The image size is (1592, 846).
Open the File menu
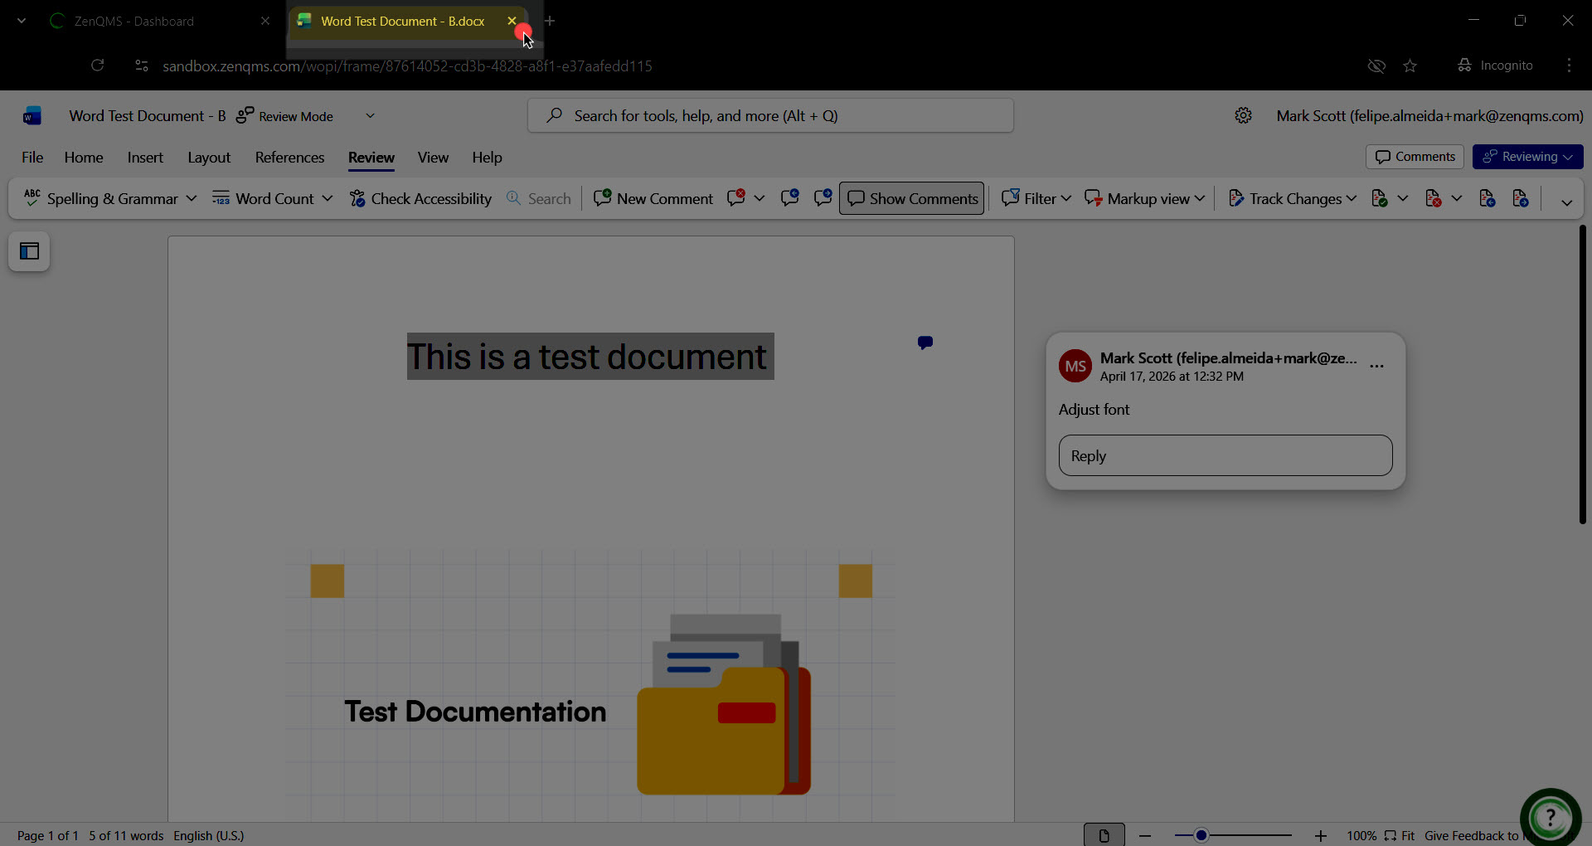click(32, 157)
